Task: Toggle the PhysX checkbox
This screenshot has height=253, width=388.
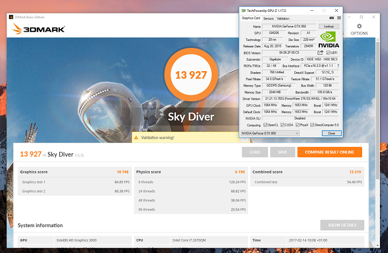Action: pos(297,125)
